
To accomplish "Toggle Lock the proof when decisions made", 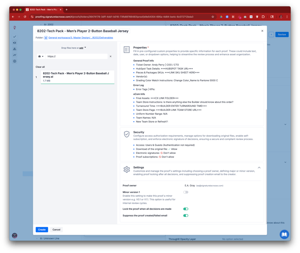I will click(x=186, y=209).
